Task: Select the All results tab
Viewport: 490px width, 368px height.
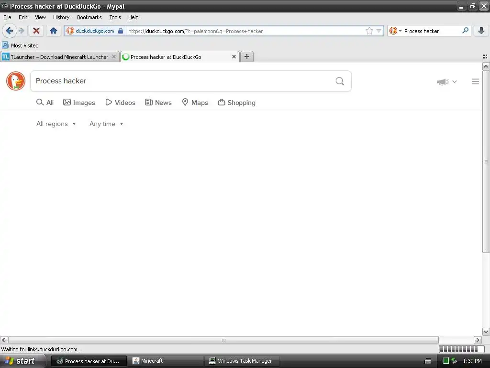Action: click(x=45, y=103)
